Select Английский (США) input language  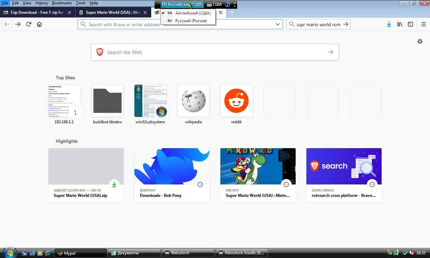tap(188, 13)
